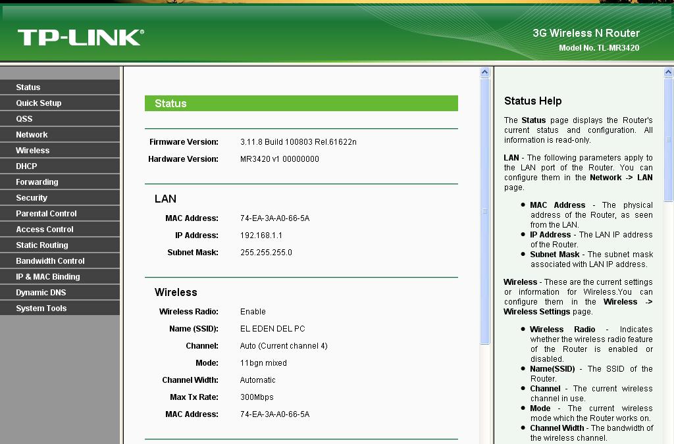This screenshot has width=674, height=444.
Task: Click the LAN MAC address value 74-EA-3A-A0-66-5A
Action: [274, 218]
